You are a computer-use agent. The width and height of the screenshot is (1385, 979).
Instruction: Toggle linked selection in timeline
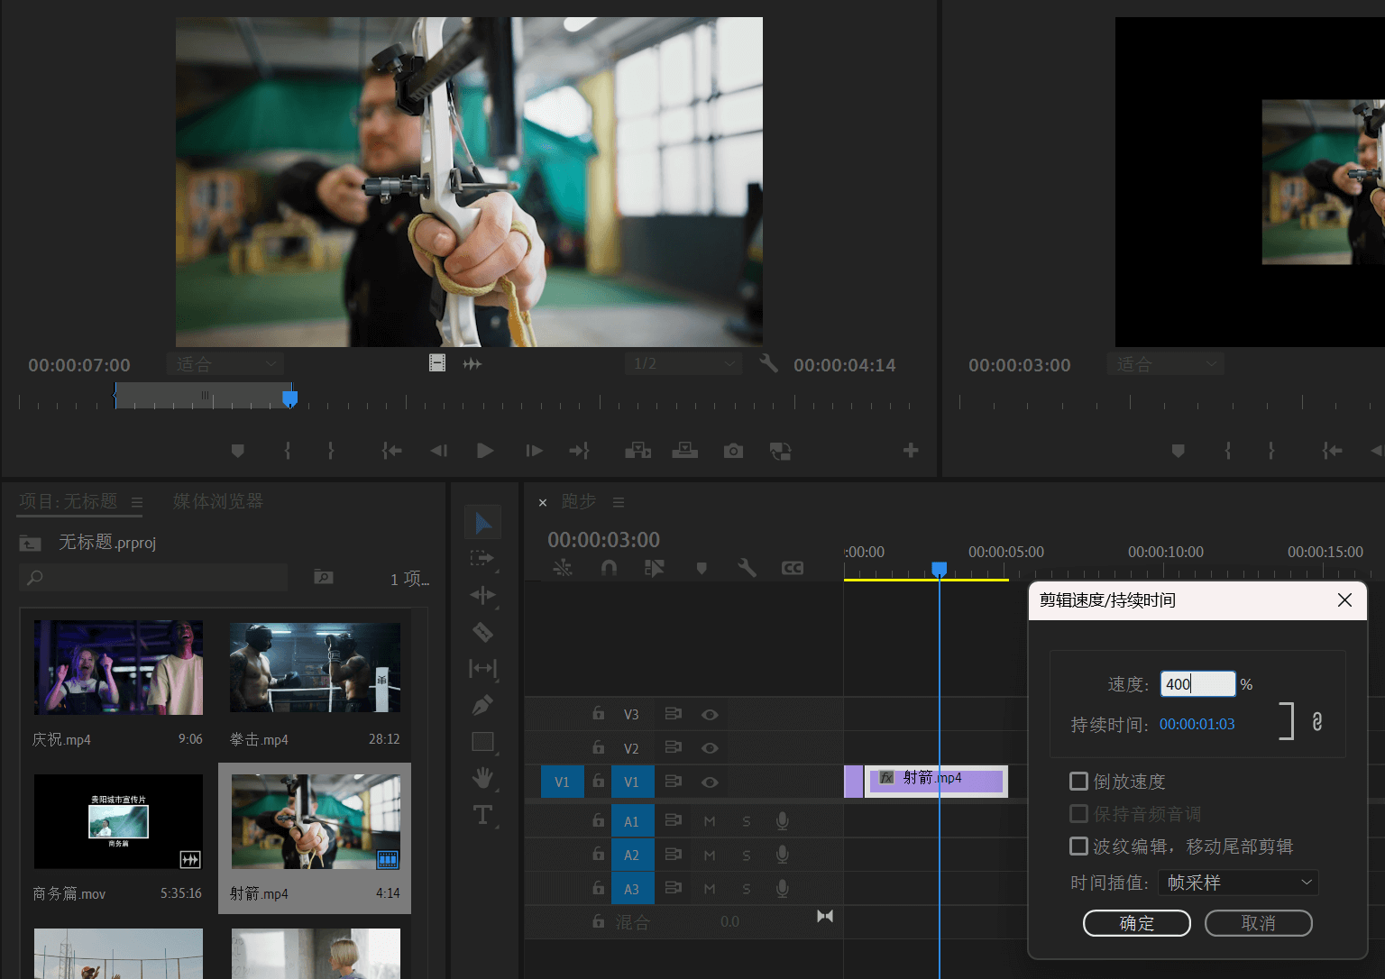pyautogui.click(x=655, y=568)
